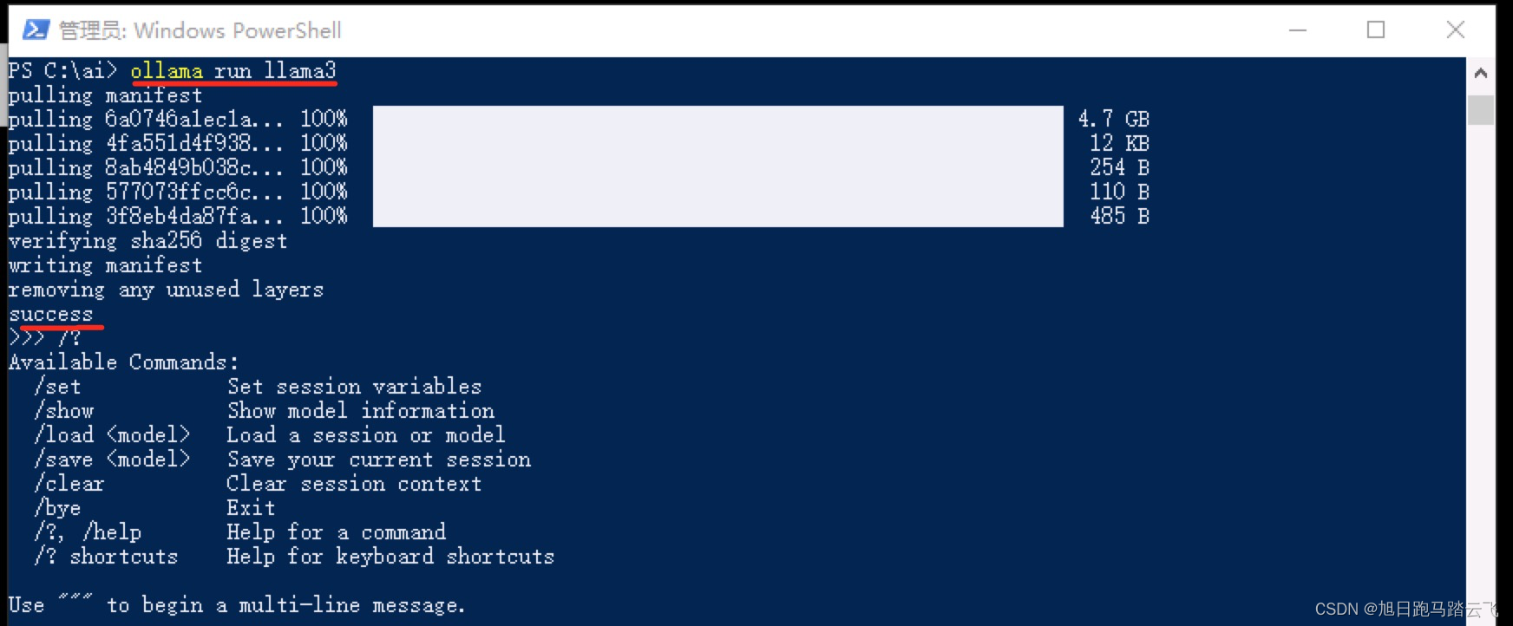1513x626 pixels.
Task: Click the "success" status line
Action: click(51, 314)
